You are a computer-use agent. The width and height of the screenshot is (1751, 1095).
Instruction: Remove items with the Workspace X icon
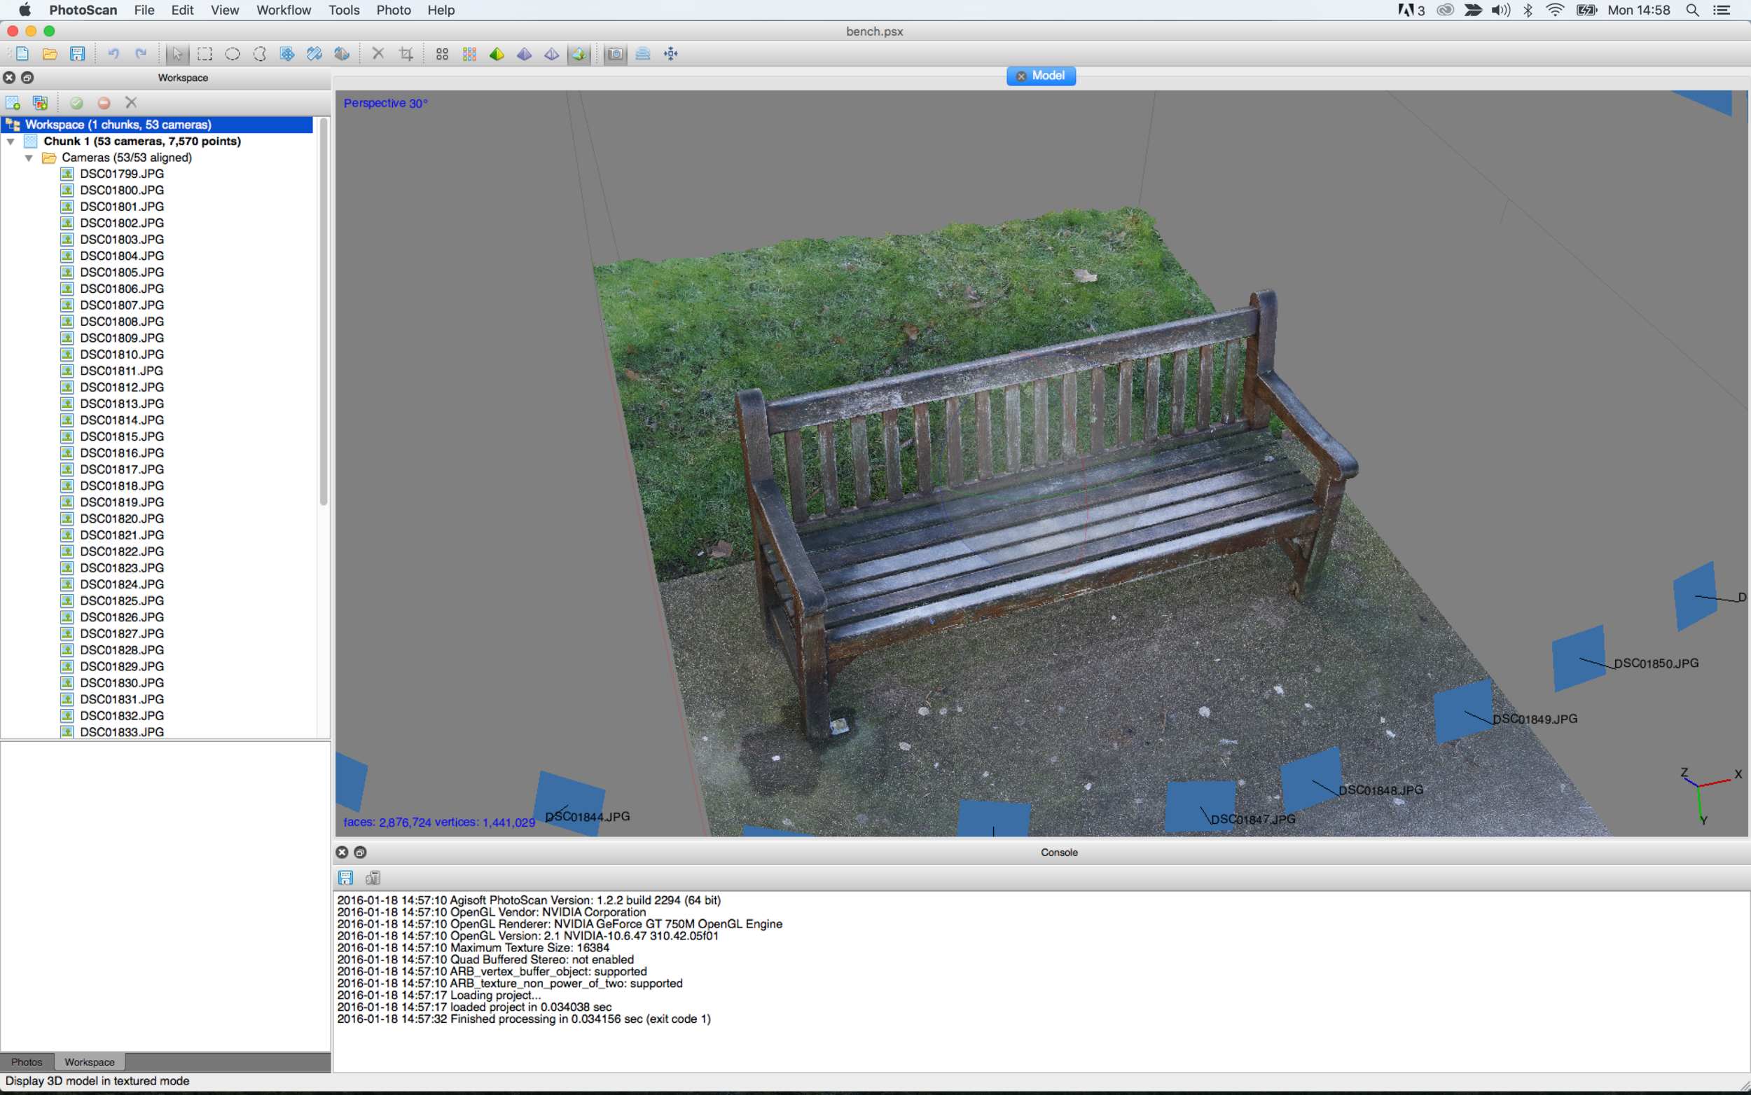pos(131,102)
